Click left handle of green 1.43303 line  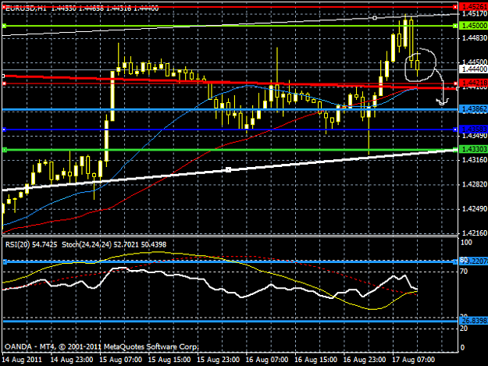coord(5,150)
